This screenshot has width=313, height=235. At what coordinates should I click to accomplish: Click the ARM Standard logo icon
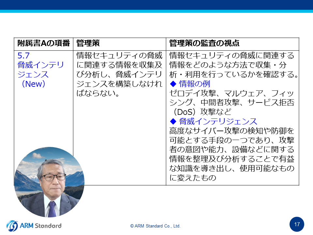[x=12, y=226]
